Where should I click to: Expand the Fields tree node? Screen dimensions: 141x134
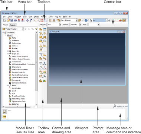pyautogui.click(x=8, y=85)
